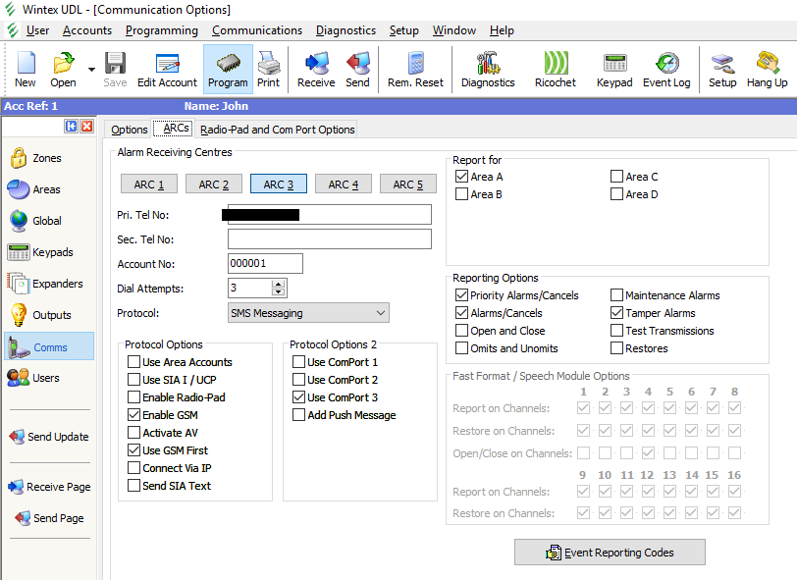Uncheck Use ComPort 3
The image size is (797, 580).
tap(298, 397)
